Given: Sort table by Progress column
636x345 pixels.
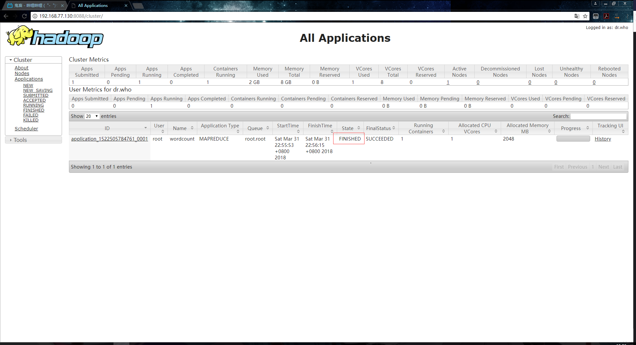Looking at the screenshot, I should click(573, 128).
